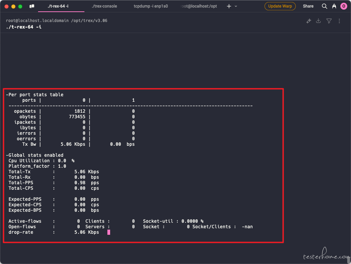Download the block output
Image resolution: width=351 pixels, height=264 pixels.
(318, 21)
